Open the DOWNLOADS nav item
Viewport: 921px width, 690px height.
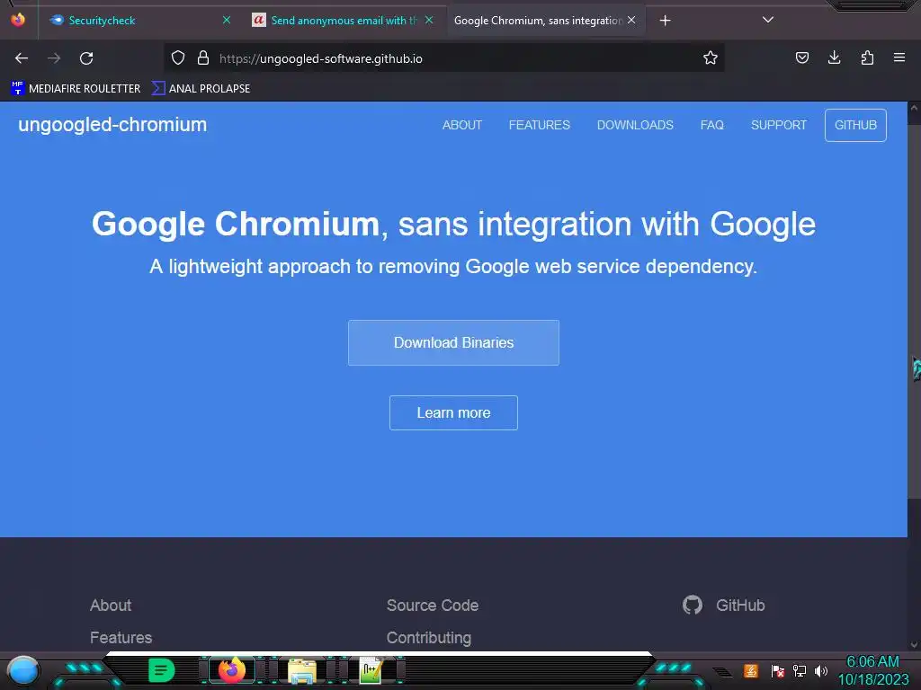(635, 125)
